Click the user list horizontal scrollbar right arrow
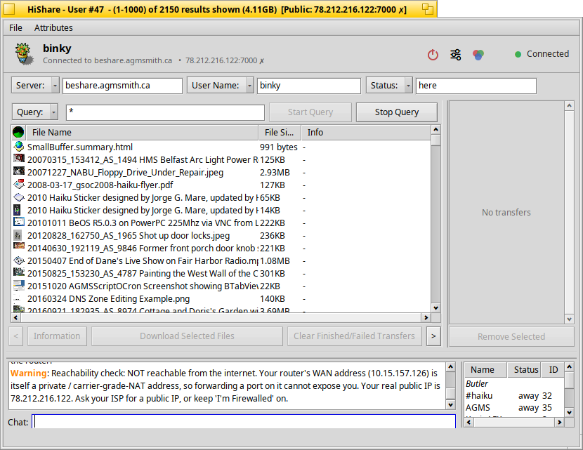The height and width of the screenshot is (450, 583). [560, 422]
